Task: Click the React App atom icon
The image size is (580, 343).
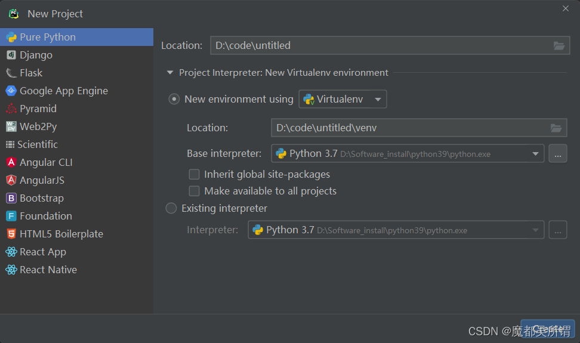Action: click(11, 252)
